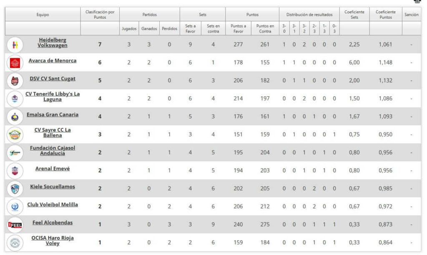The image size is (427, 255).
Task: Click the Arenal Emevé team logo
Action: tap(15, 170)
